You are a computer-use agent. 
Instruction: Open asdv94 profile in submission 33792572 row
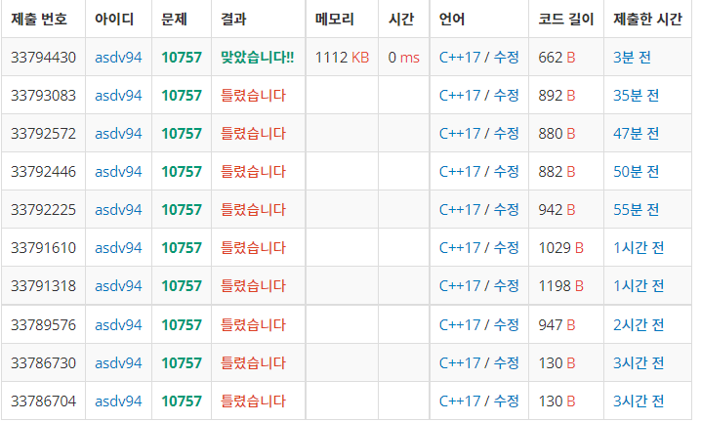point(118,134)
